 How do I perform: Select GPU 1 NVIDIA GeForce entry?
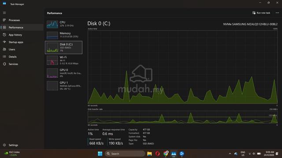(x=63, y=86)
